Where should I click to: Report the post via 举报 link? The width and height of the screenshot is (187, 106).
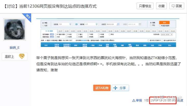coord(137,100)
